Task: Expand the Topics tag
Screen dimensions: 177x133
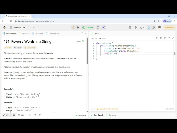Action: click(18, 48)
